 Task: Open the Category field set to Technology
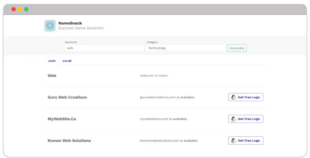(186, 48)
